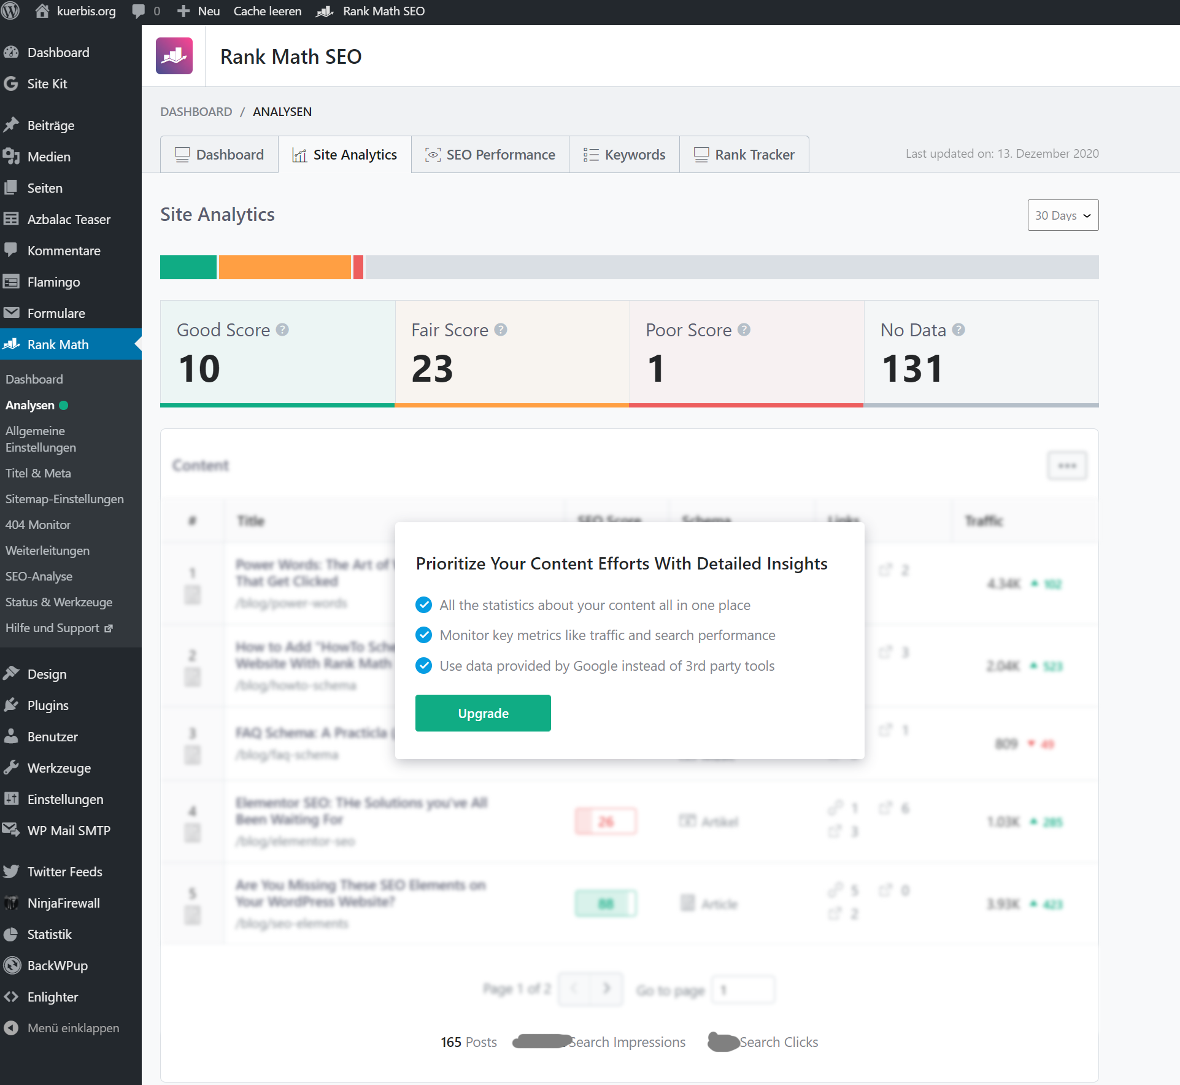Click Kommentare speech bubble icon
Viewport: 1180px width, 1085px height.
(11, 250)
